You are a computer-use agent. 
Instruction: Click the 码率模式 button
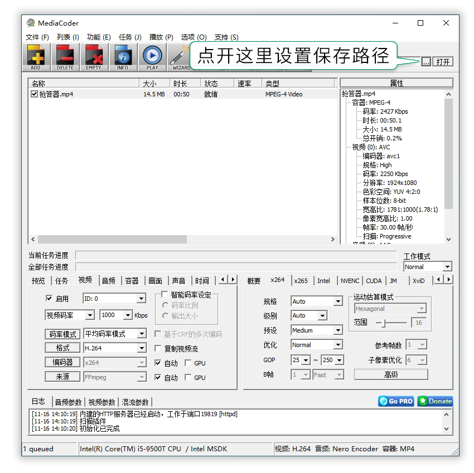(62, 334)
